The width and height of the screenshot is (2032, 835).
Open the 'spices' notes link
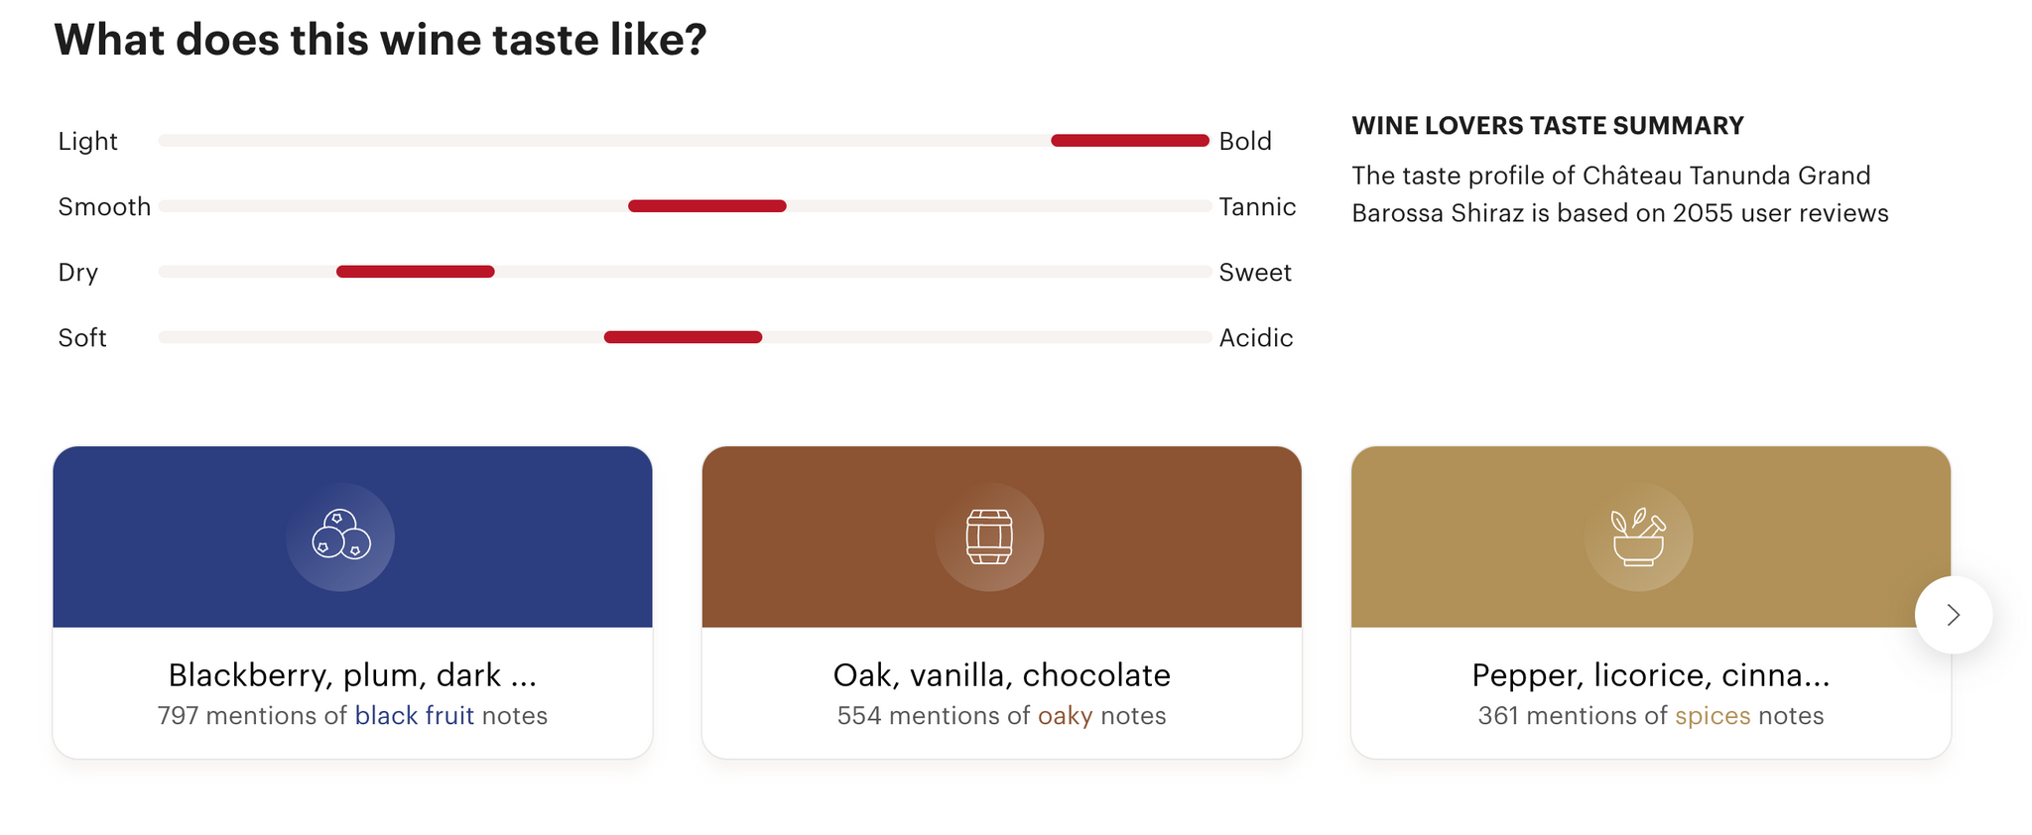pyautogui.click(x=1713, y=716)
